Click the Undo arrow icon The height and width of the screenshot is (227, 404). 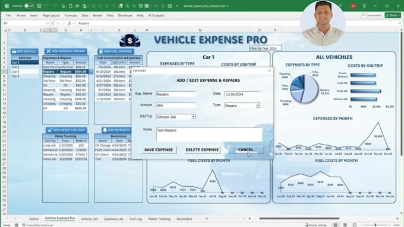pos(46,6)
